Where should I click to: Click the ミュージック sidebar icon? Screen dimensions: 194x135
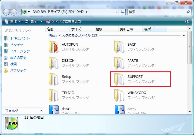point(6,51)
